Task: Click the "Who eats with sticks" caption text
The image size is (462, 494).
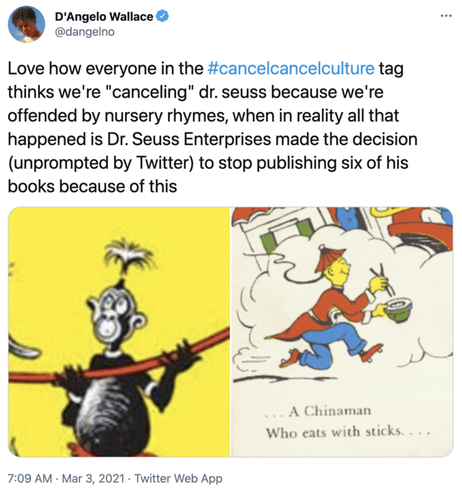Action: [347, 432]
